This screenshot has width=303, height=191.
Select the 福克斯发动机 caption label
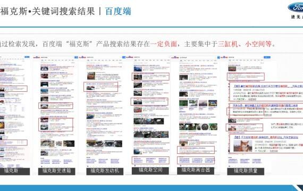pos(105,171)
